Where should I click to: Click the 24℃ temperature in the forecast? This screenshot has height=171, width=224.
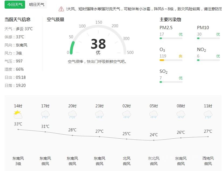coord(154,135)
